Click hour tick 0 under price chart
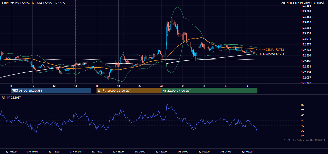The height and width of the screenshot is (154, 328). pyautogui.click(x=183, y=86)
